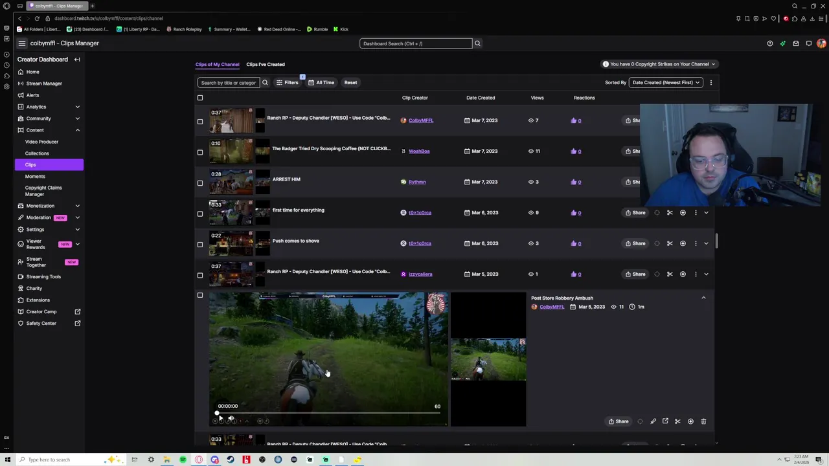Select the Post Store Robbery Ambush checkbox
The image size is (829, 466).
click(200, 295)
